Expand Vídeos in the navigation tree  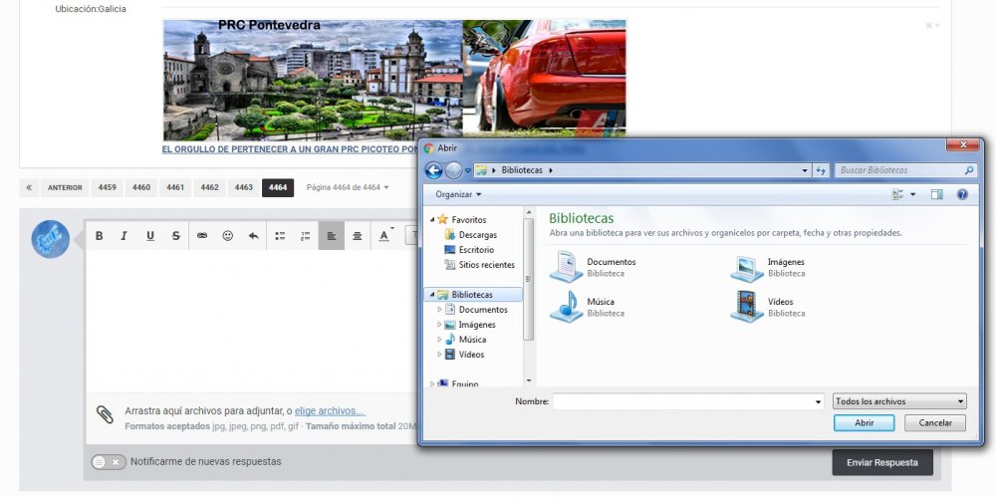pyautogui.click(x=439, y=355)
